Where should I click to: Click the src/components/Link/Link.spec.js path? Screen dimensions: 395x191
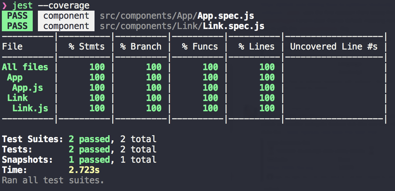pyautogui.click(x=182, y=26)
